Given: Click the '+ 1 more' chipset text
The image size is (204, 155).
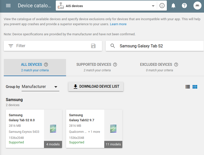Looking at the screenshot, I should pyautogui.click(x=94, y=132).
